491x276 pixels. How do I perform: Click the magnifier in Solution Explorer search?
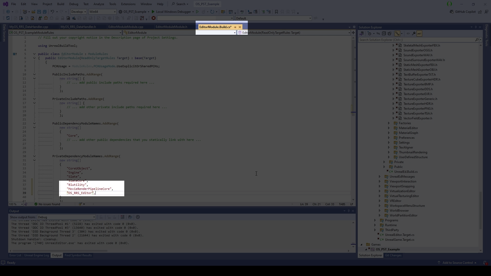477,40
